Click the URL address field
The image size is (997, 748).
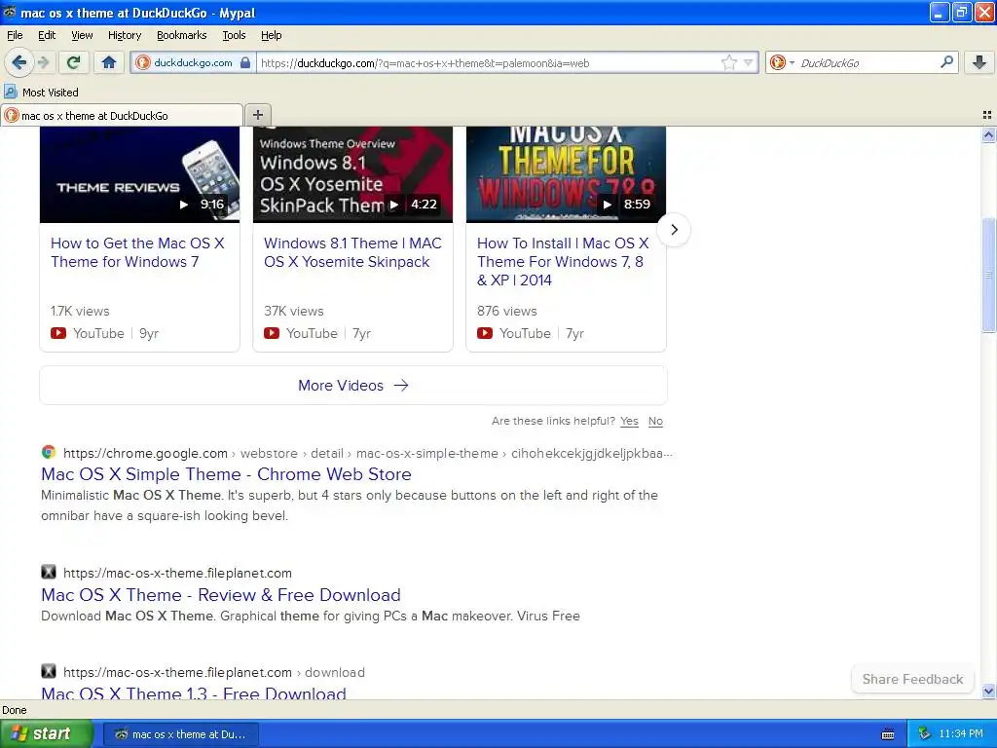click(x=487, y=62)
